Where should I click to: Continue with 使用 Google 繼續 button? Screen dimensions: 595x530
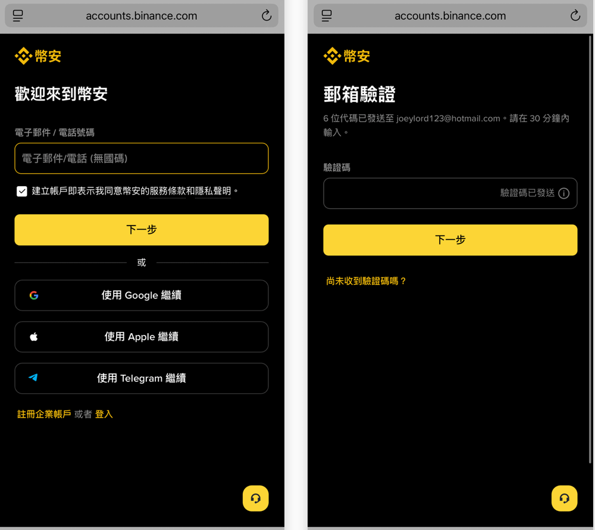(x=142, y=295)
